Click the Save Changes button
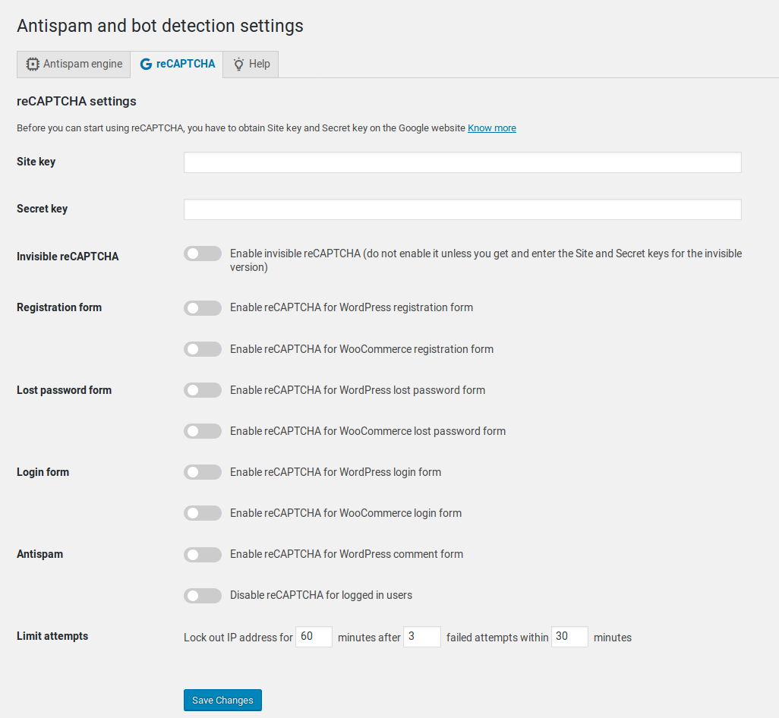 tap(222, 700)
